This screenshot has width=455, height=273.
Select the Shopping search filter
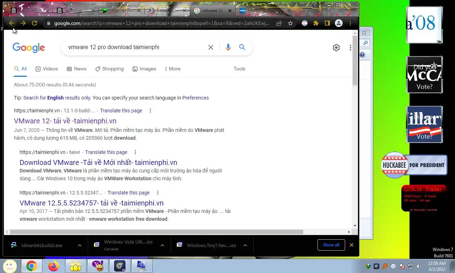109,69
